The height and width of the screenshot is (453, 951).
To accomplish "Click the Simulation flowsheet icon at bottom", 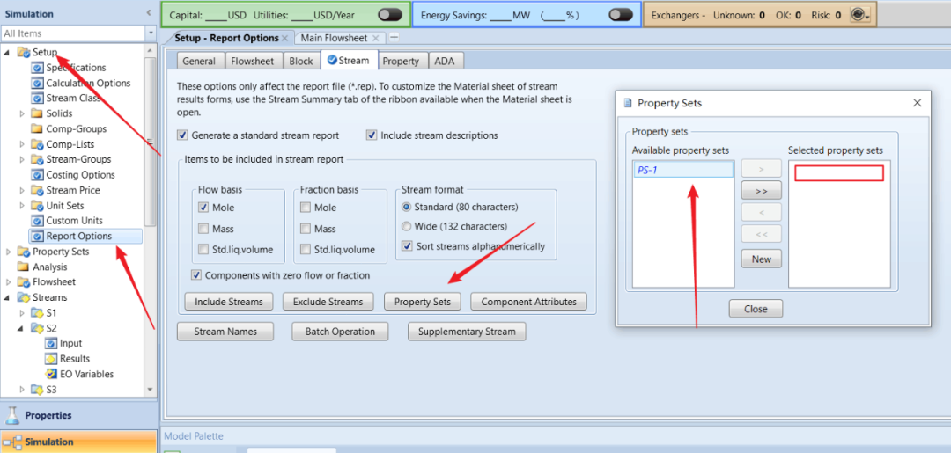I will tap(12, 442).
